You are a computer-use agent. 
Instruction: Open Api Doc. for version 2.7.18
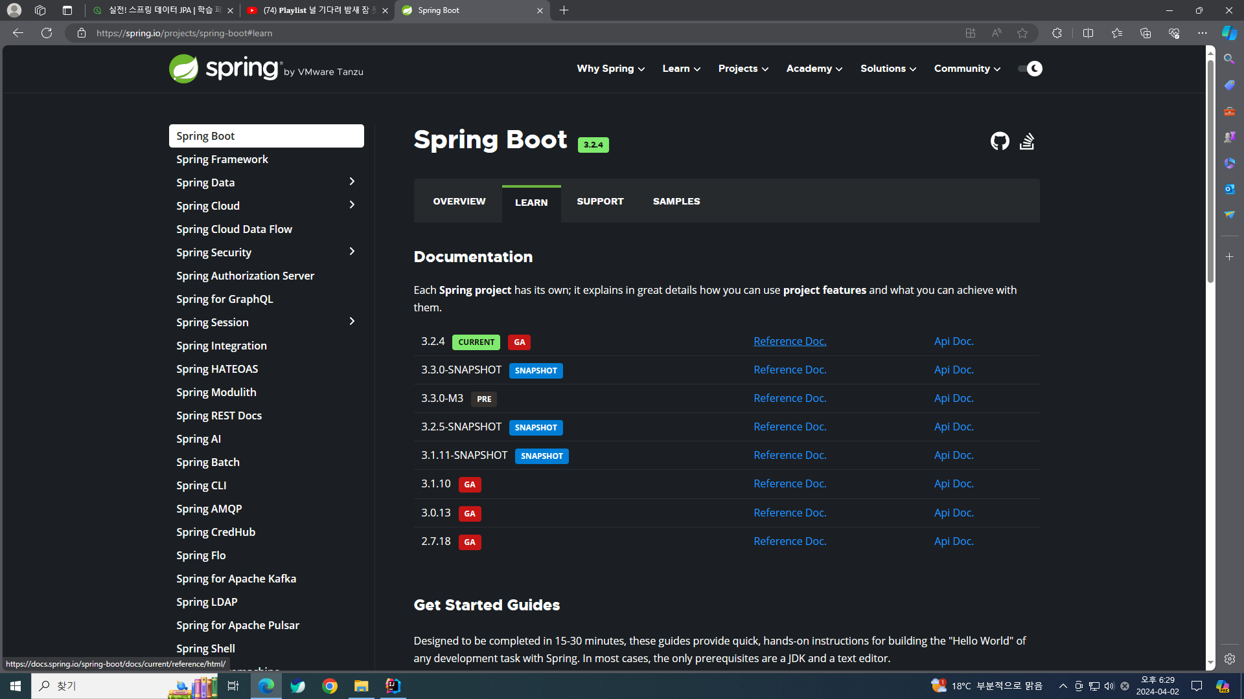953,541
